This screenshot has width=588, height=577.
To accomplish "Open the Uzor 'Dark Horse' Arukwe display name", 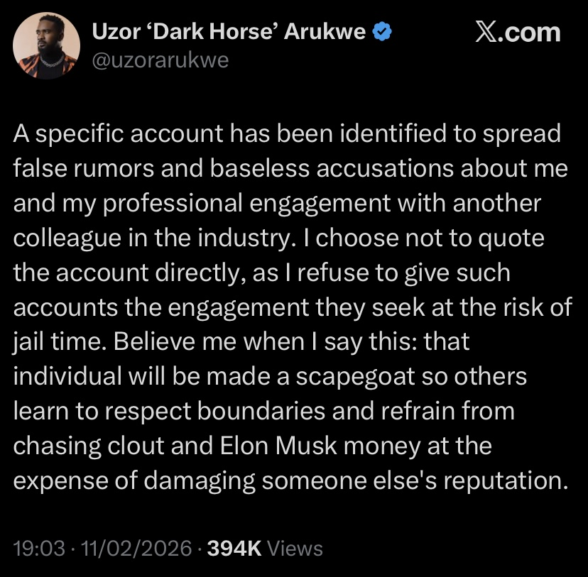I will click(227, 33).
